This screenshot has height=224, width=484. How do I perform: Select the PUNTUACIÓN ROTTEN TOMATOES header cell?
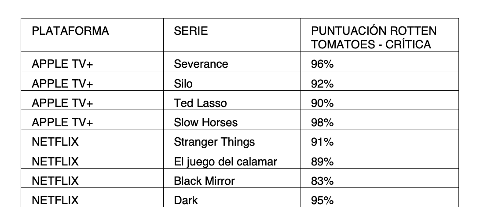click(380, 35)
